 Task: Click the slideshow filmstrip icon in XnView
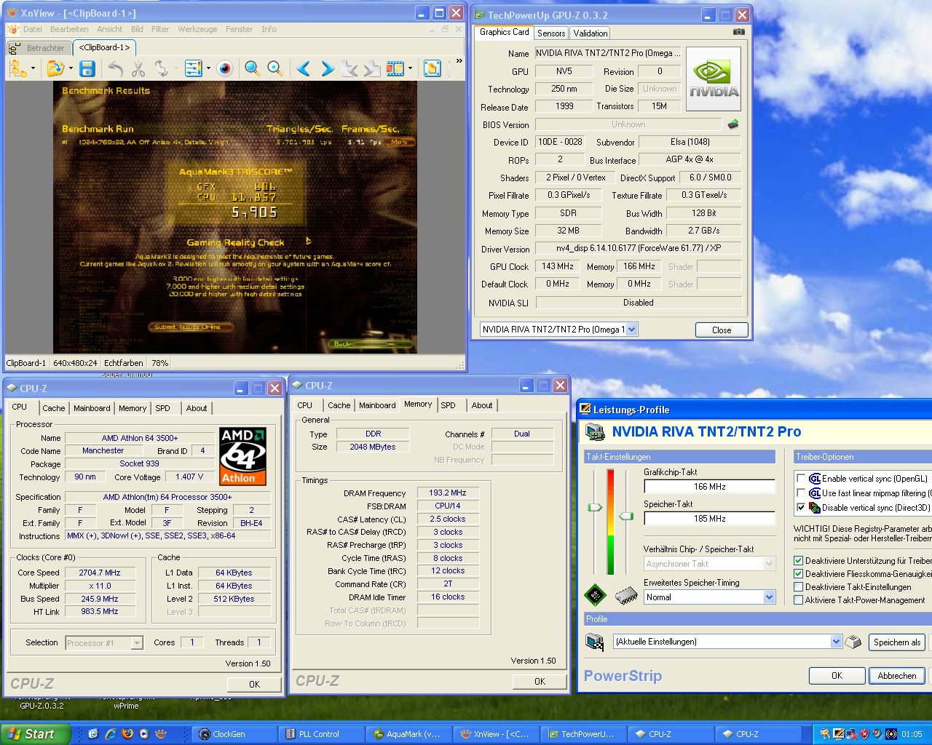(395, 68)
